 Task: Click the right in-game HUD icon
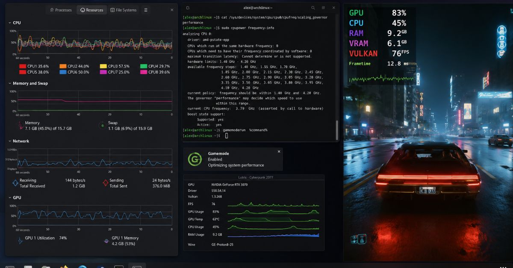pos(362,239)
